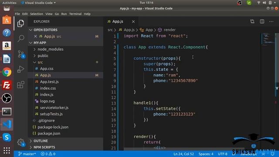This screenshot has height=157, width=279.
Task: Click the code minimap preview
Action: (x=268, y=39)
